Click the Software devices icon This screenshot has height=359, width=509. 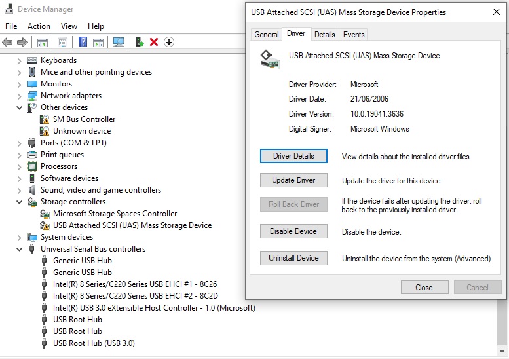pos(32,178)
